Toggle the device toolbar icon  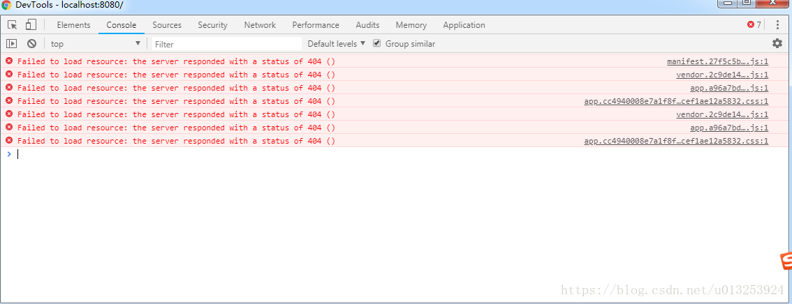(31, 25)
